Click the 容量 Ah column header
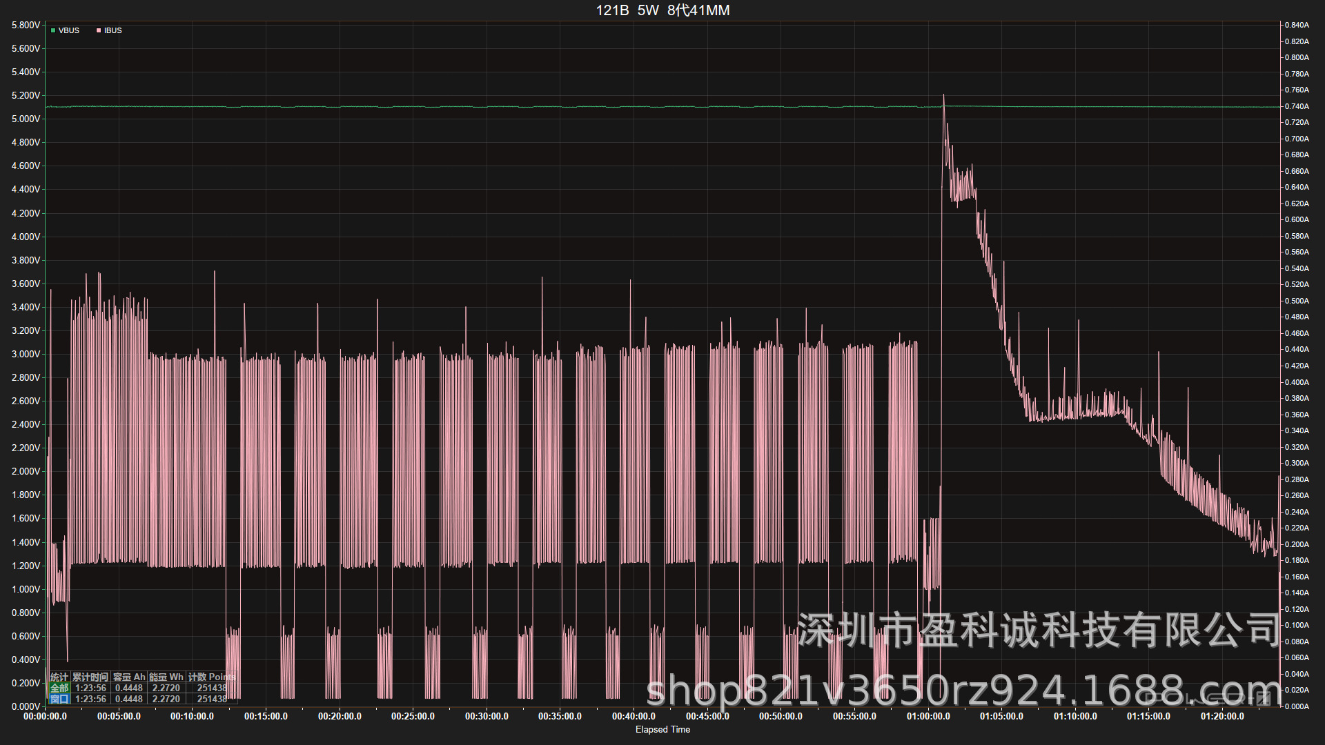This screenshot has height=745, width=1325. (129, 677)
